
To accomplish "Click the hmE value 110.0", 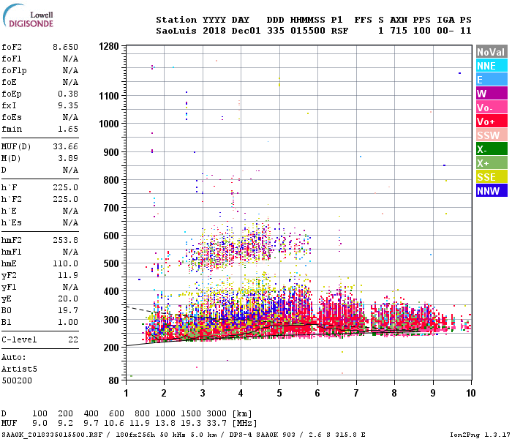I will [65, 263].
